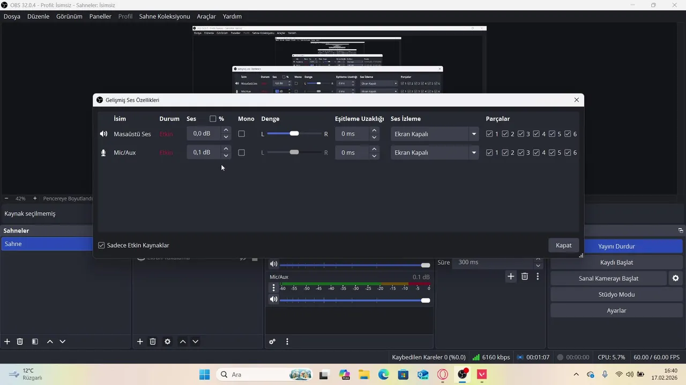Increase Masaüstü Ses volume dB stepper

pyautogui.click(x=226, y=130)
